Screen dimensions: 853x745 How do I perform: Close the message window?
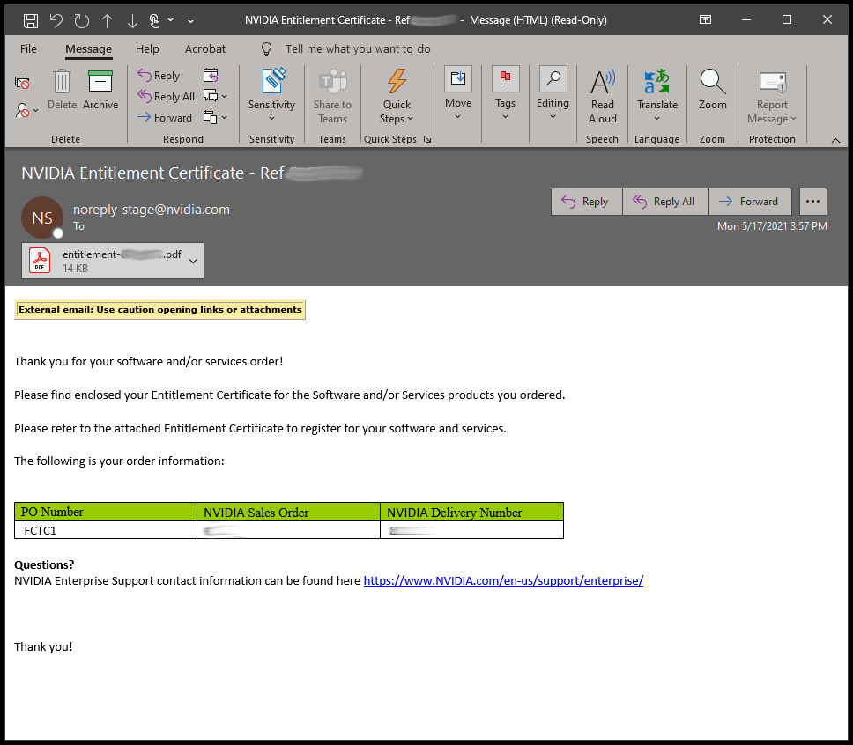(827, 20)
